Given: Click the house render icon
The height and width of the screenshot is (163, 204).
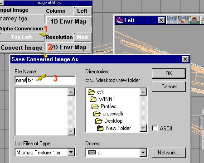Looking at the screenshot, I should 194,20.
